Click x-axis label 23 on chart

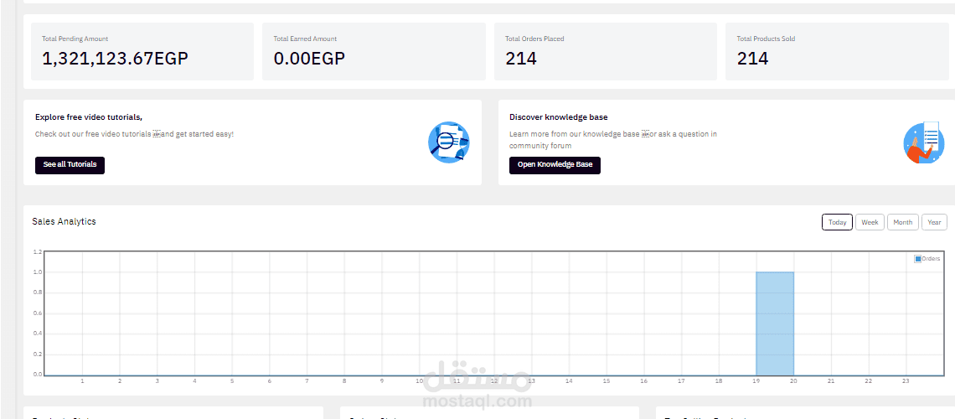[906, 381]
